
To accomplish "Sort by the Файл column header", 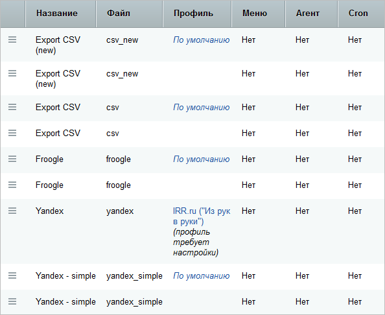I will (119, 13).
